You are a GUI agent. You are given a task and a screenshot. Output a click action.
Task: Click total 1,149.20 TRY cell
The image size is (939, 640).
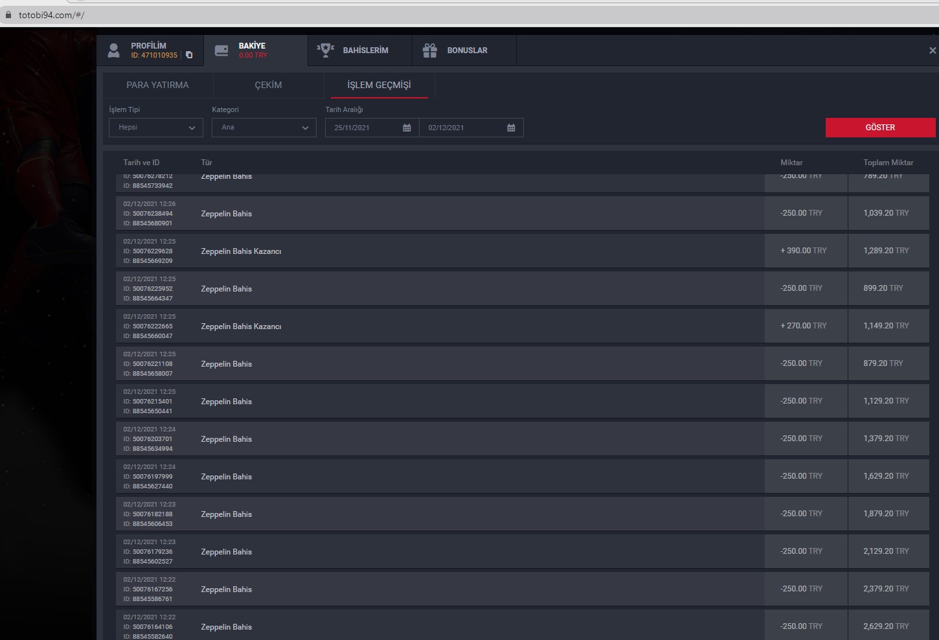pos(888,326)
